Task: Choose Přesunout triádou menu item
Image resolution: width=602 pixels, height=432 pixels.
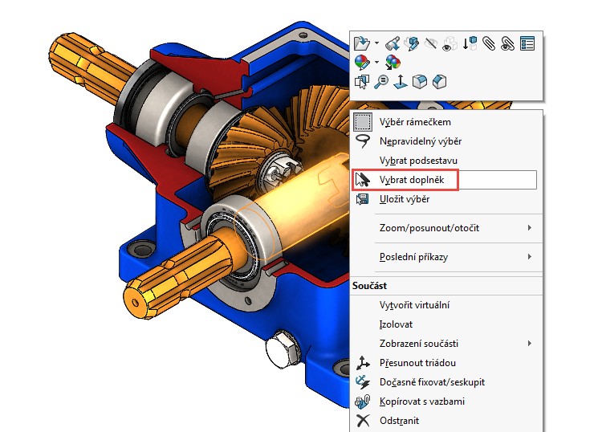Action: point(447,363)
